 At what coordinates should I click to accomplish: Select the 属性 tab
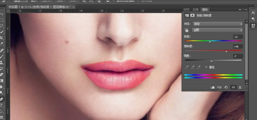(205, 10)
